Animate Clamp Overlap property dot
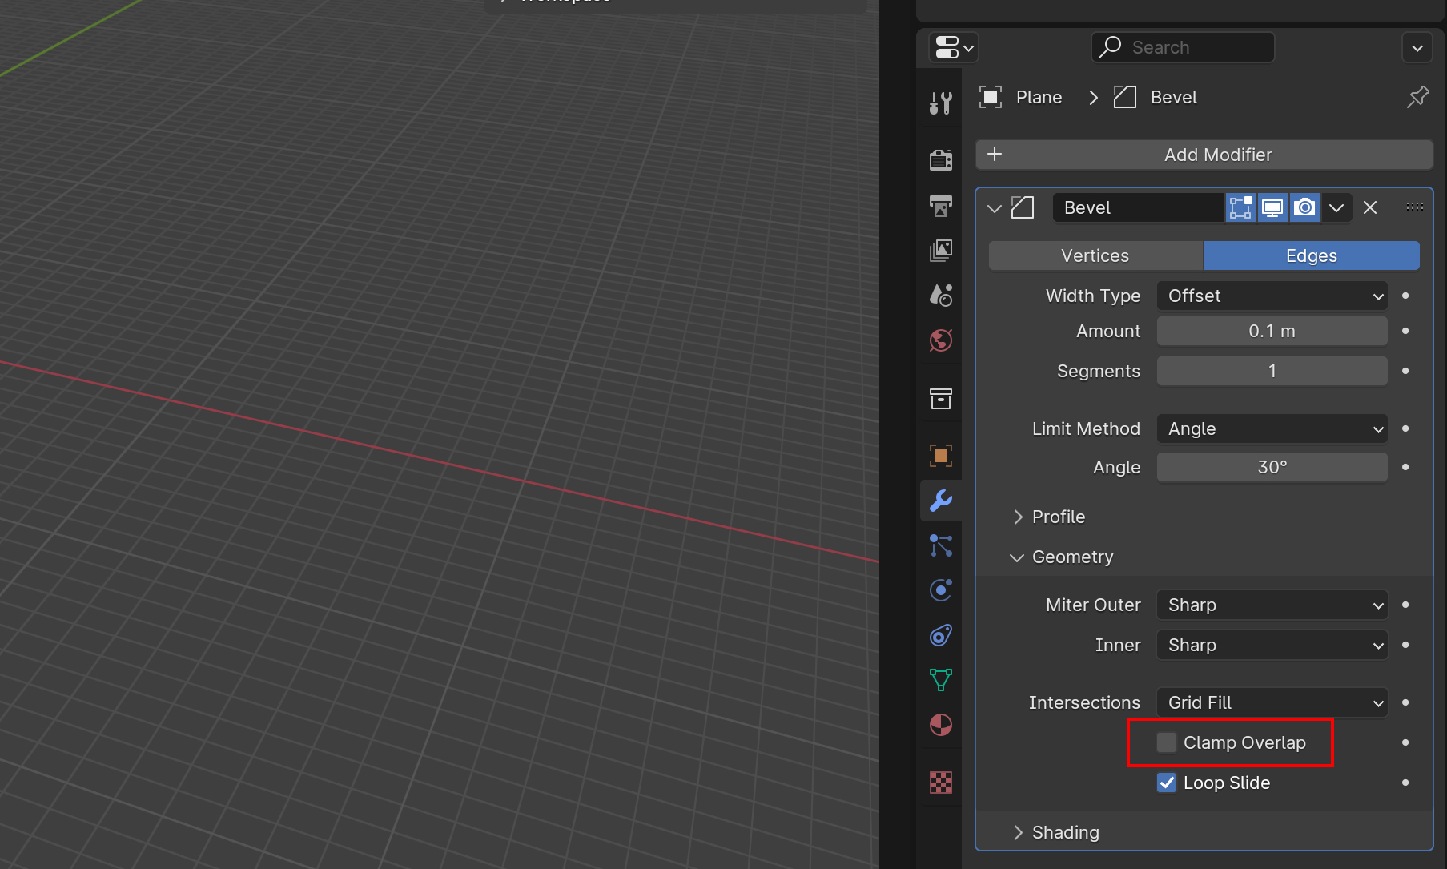This screenshot has height=869, width=1447. coord(1405,742)
